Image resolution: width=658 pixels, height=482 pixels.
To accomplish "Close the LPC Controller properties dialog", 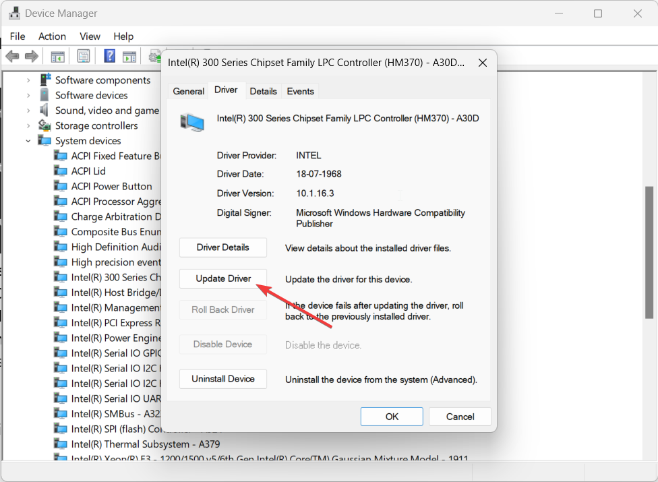I will pos(483,63).
